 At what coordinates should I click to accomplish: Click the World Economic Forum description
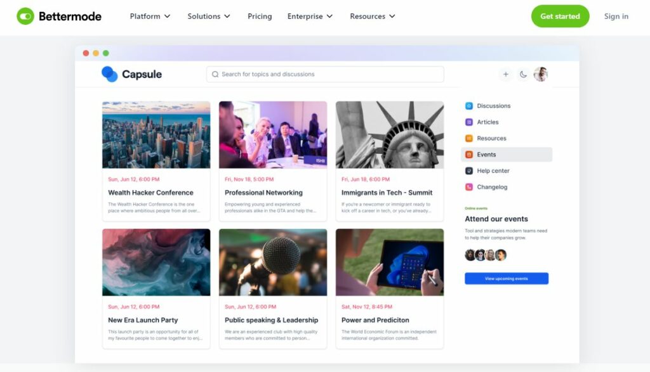pos(389,335)
